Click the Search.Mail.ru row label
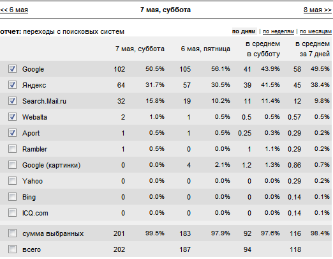333x259 pixels. 44,101
